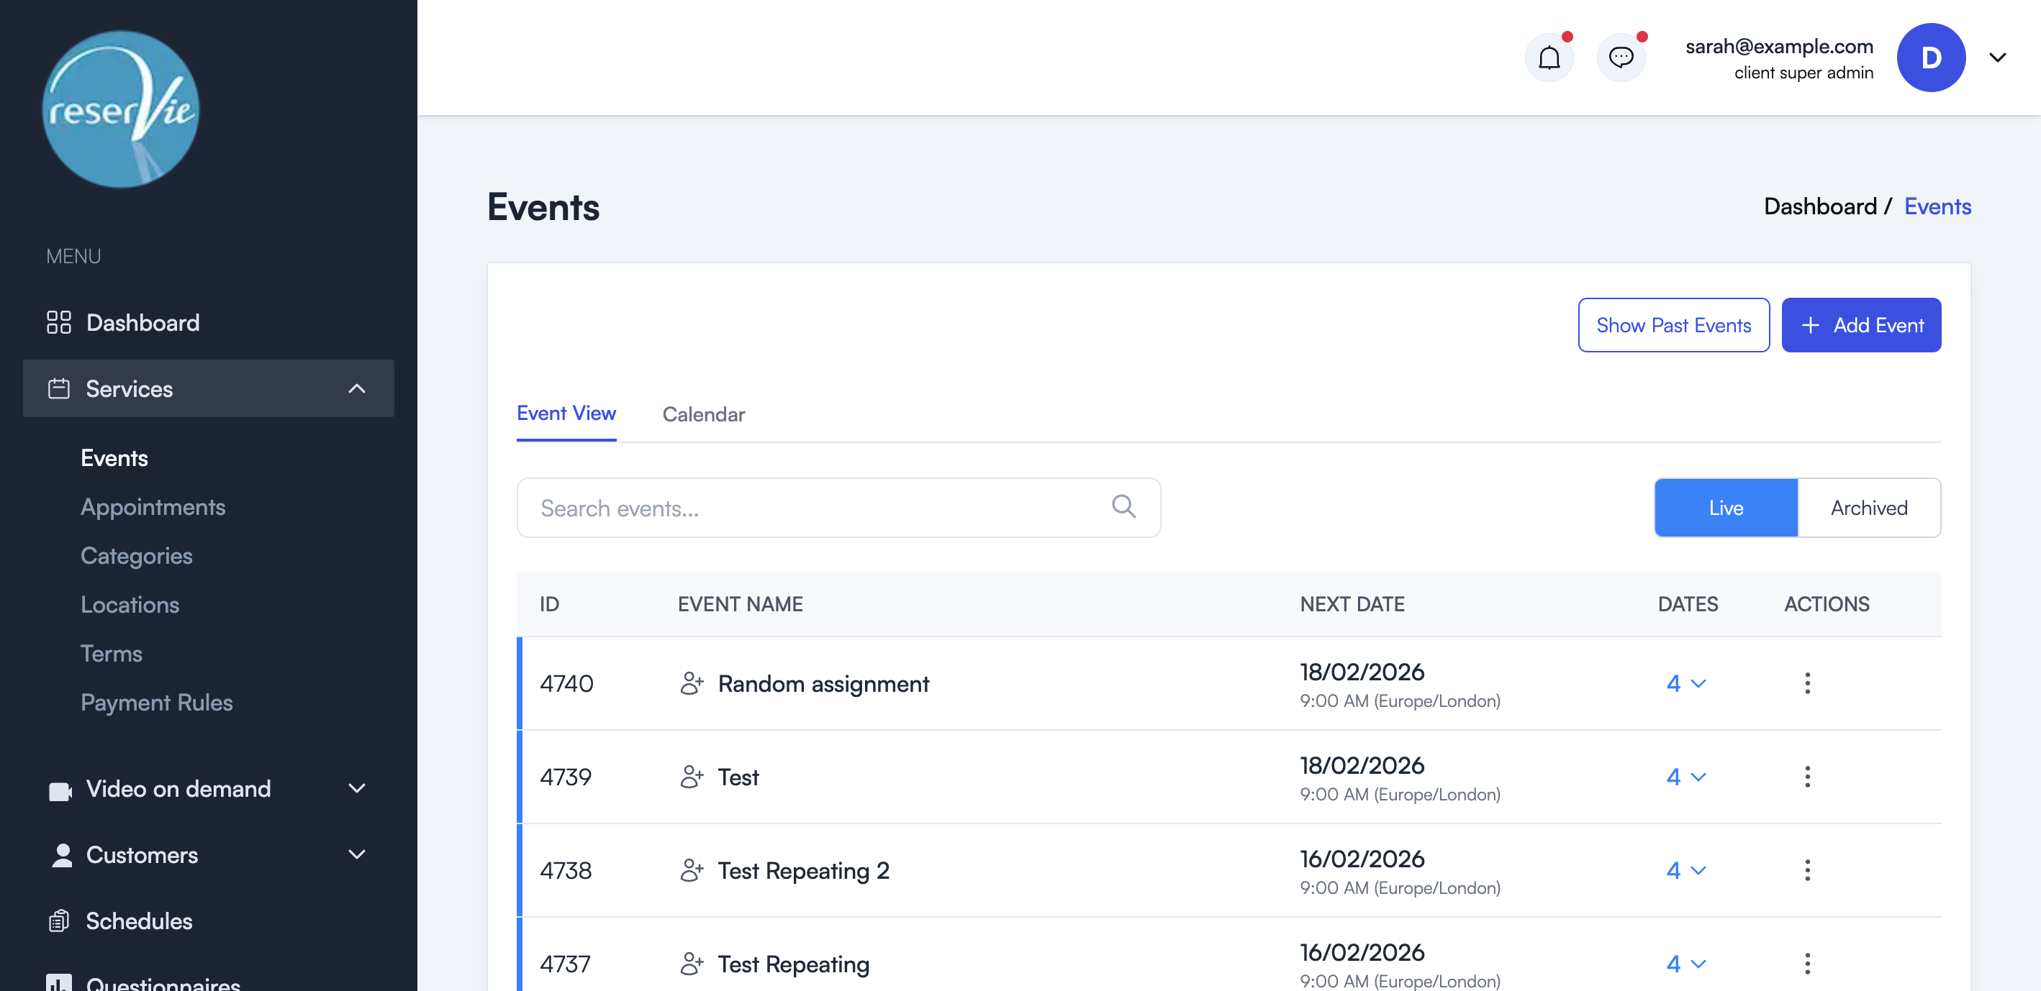Open actions menu for Test Repeating 2 event
The image size is (2041, 991).
[1807, 870]
